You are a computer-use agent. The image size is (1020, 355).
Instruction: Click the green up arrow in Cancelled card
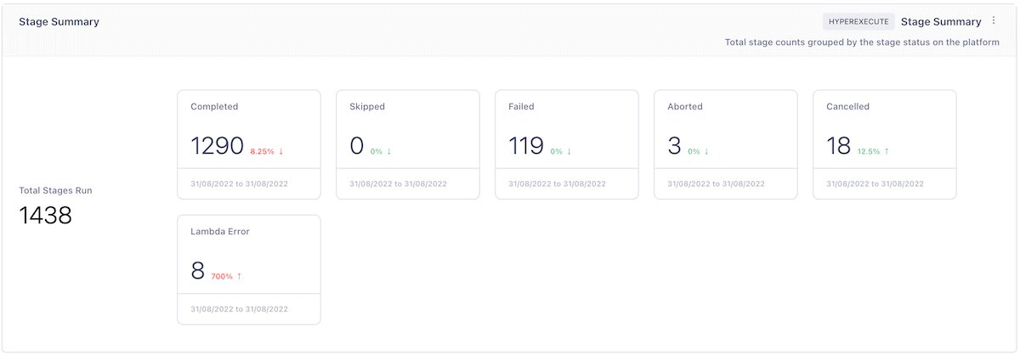[x=887, y=152]
